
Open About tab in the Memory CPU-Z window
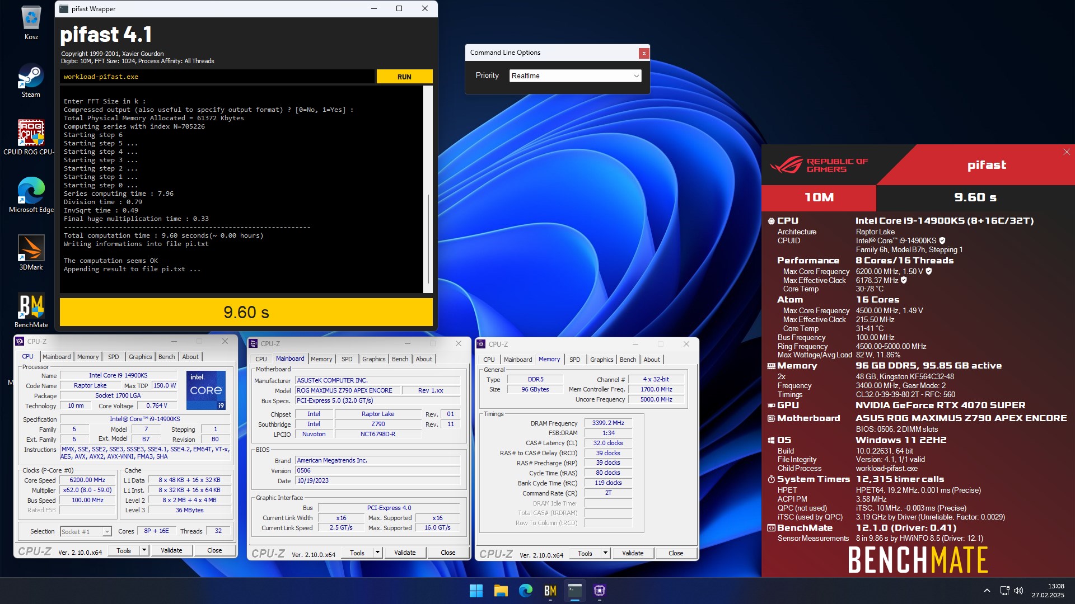(652, 360)
